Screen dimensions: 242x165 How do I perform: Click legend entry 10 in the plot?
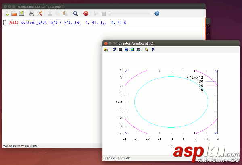(201, 90)
